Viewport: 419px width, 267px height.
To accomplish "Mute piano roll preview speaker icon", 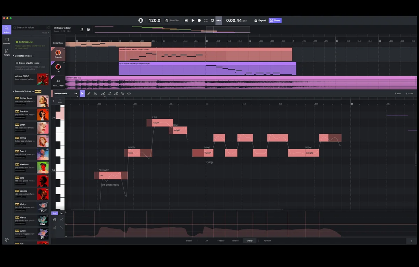I will pos(53,101).
